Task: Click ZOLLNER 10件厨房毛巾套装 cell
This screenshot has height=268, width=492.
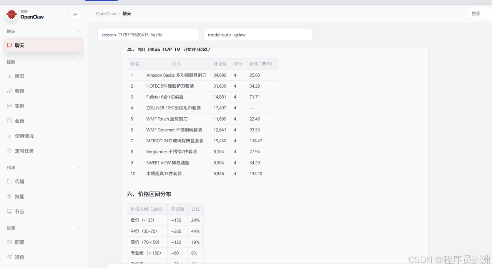Action: point(176,108)
